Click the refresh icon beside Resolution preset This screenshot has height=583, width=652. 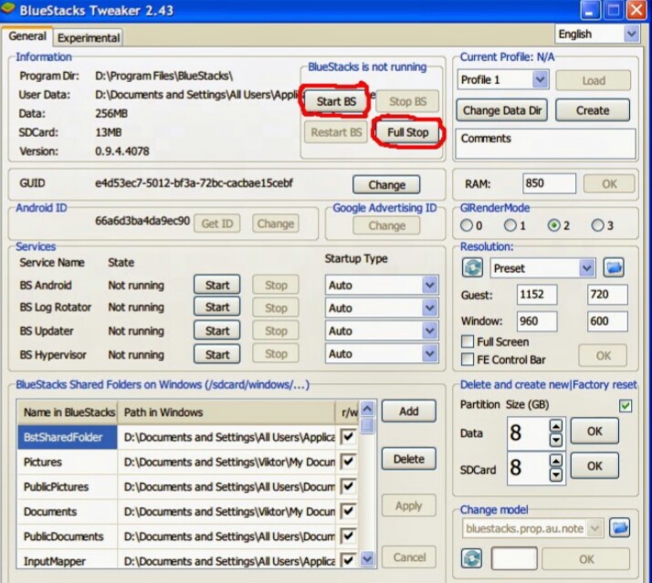tap(472, 268)
